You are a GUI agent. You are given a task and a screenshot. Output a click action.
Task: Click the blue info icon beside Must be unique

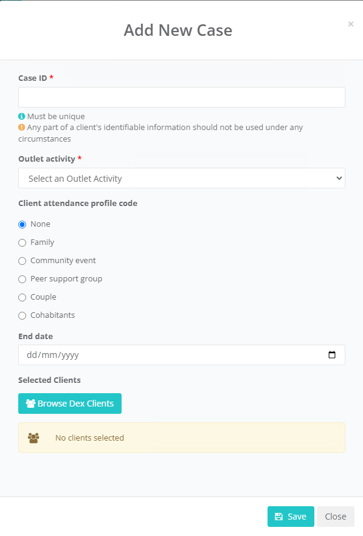(21, 116)
